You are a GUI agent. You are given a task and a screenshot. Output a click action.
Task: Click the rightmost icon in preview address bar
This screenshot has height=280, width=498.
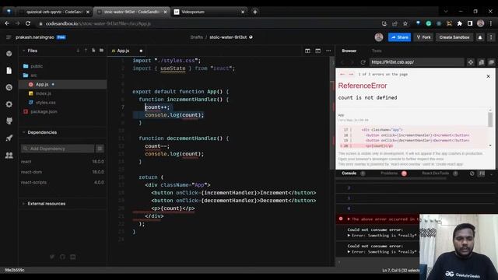pos(491,62)
